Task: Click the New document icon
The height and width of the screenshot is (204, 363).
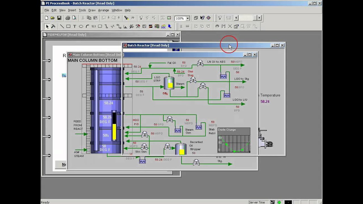Action: [47, 18]
